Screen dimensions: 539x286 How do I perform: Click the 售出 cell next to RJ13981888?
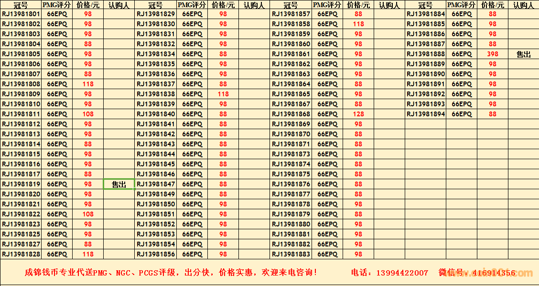point(524,54)
